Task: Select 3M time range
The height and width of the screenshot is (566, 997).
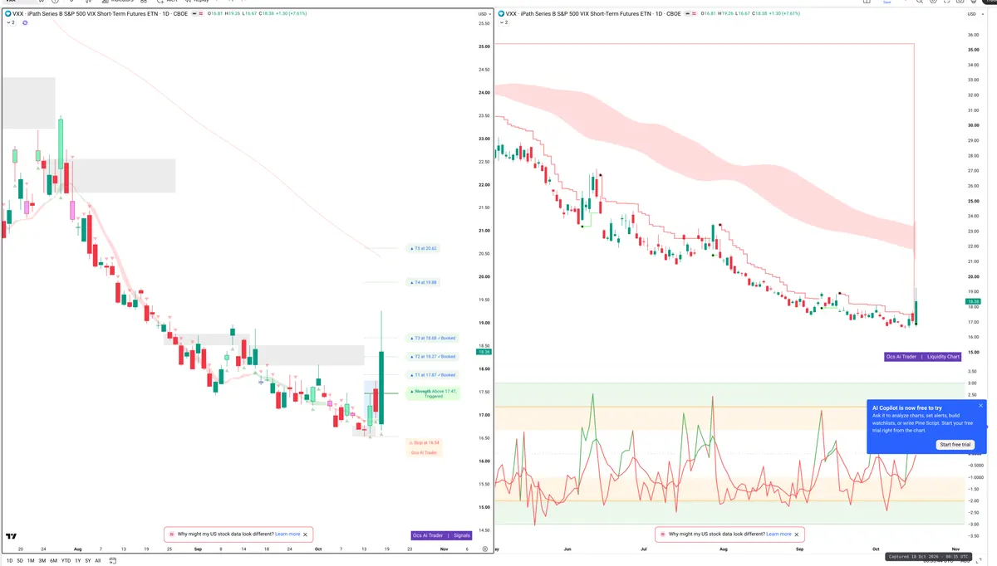Action: [42, 561]
